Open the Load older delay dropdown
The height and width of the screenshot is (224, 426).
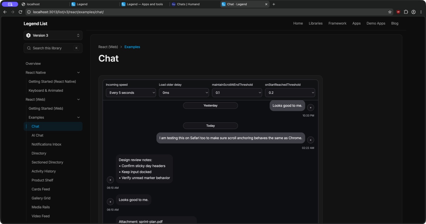pos(184,93)
